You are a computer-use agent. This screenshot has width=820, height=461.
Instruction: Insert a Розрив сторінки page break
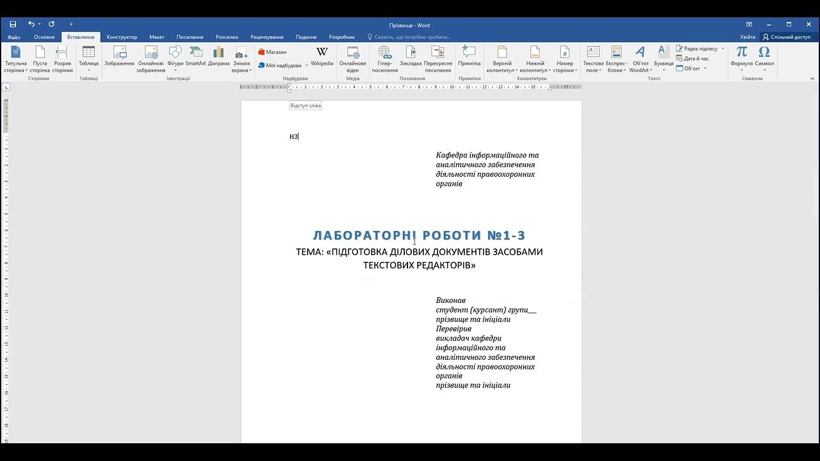pyautogui.click(x=62, y=60)
